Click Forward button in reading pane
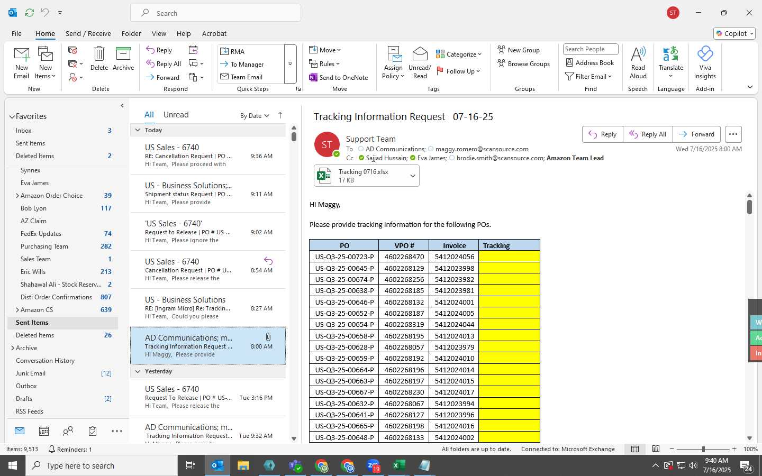This screenshot has height=476, width=762. click(x=697, y=134)
